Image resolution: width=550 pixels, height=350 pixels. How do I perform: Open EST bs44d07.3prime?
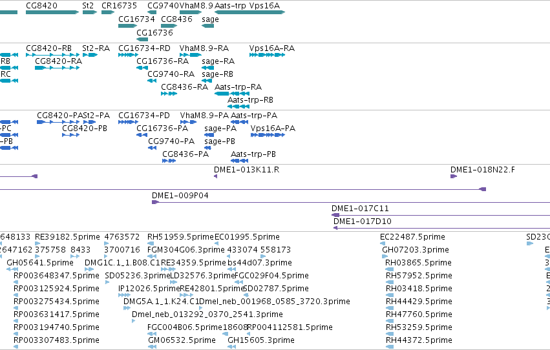click(231, 269)
